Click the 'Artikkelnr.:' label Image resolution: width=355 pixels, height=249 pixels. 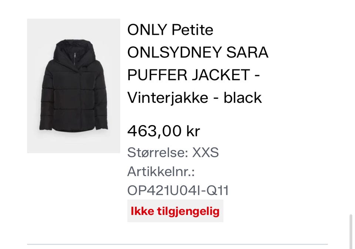161,171
